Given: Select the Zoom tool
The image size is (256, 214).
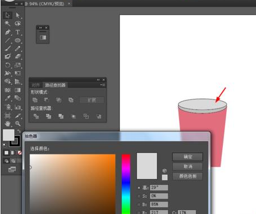Looking at the screenshot, I should (17, 124).
